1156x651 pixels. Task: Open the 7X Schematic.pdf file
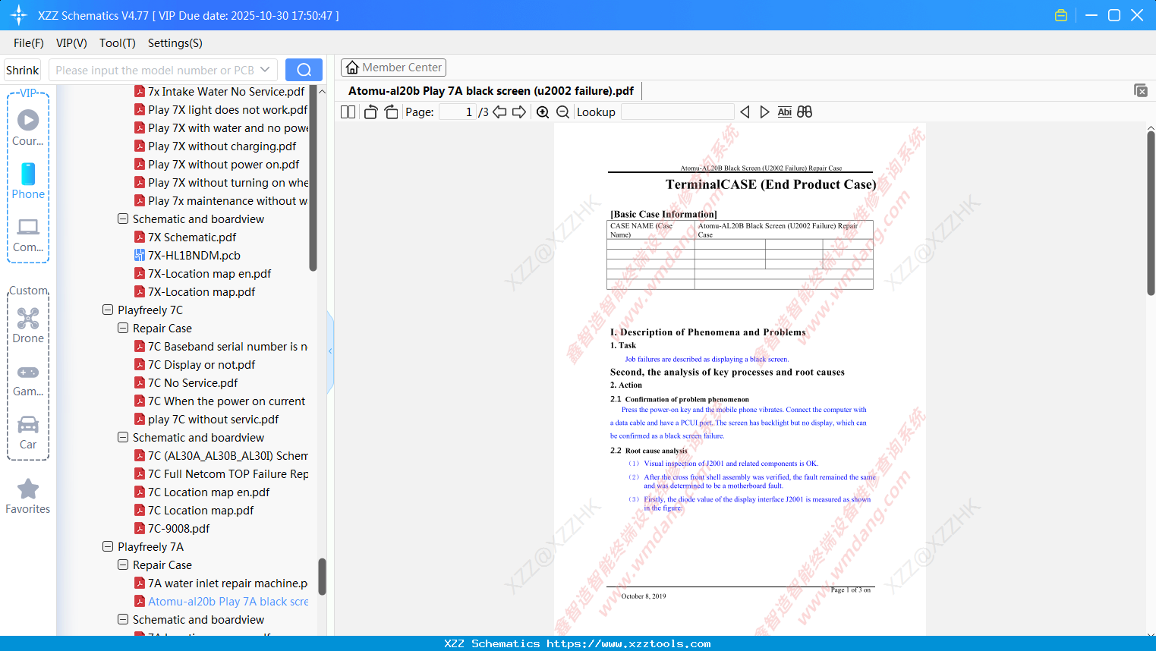(x=192, y=237)
